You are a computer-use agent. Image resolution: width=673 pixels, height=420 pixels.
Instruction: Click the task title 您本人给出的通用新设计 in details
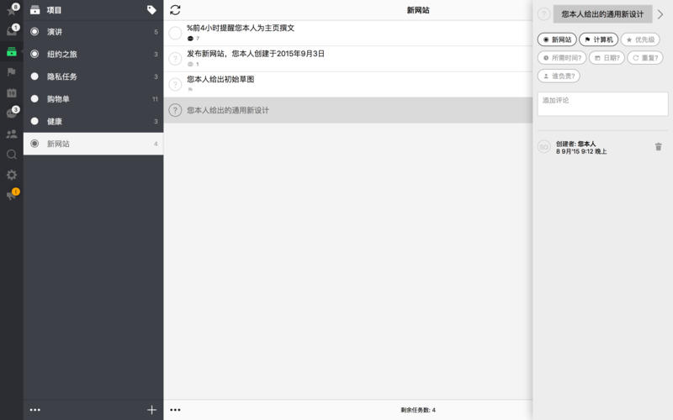[x=602, y=14]
